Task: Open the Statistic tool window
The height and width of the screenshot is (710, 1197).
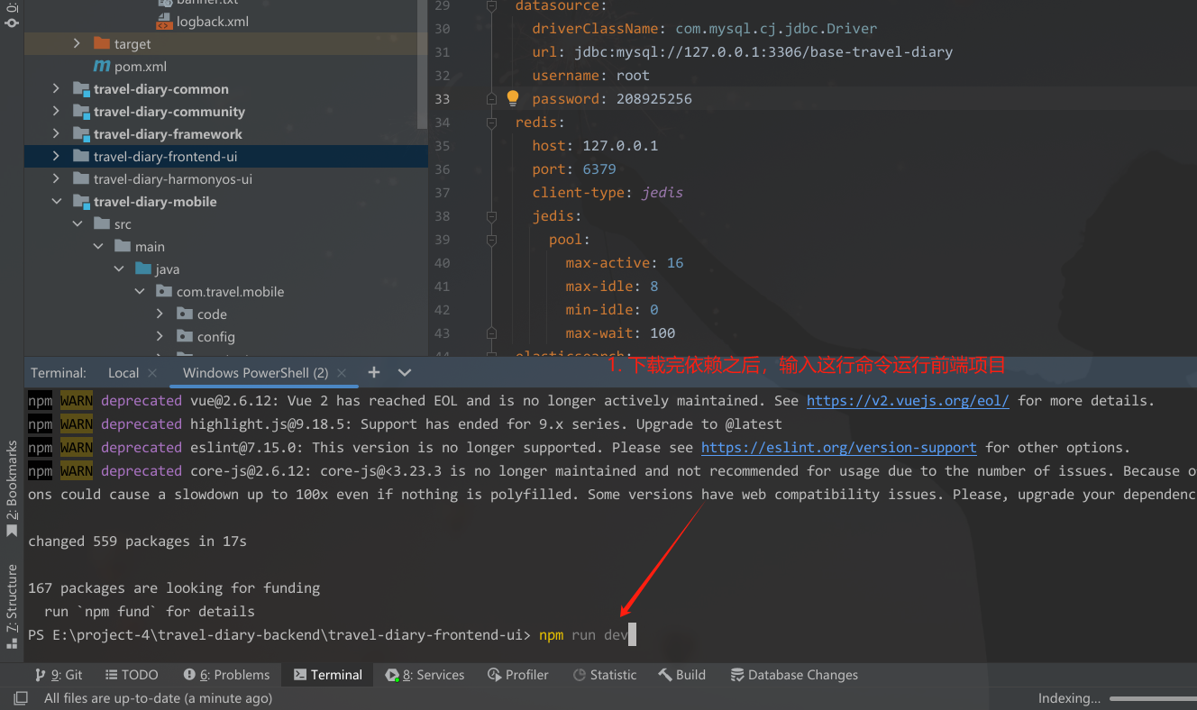Action: tap(604, 675)
